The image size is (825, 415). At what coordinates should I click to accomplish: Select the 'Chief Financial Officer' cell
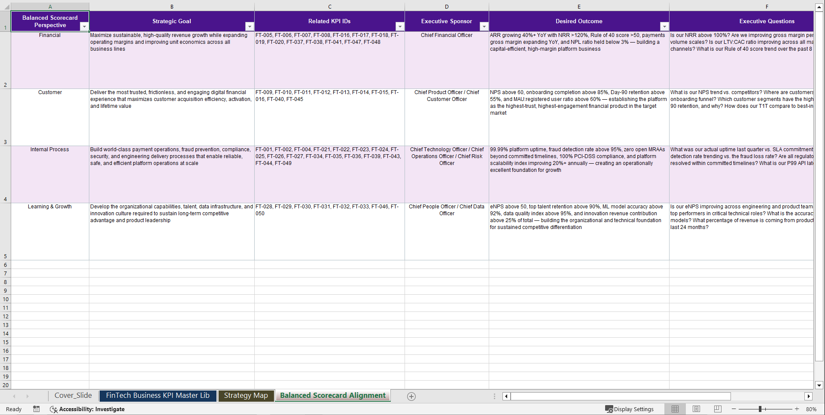pyautogui.click(x=447, y=60)
